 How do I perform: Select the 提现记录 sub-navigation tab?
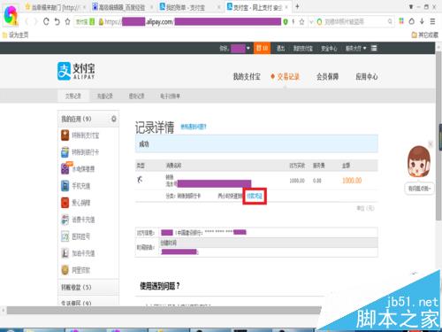point(137,96)
